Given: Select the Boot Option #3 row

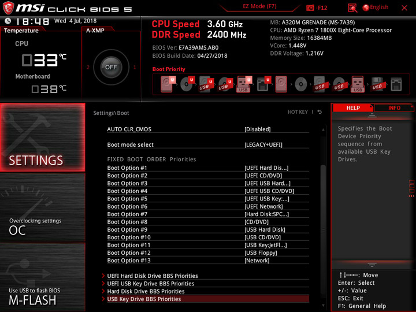Looking at the screenshot, I should pos(208,183).
